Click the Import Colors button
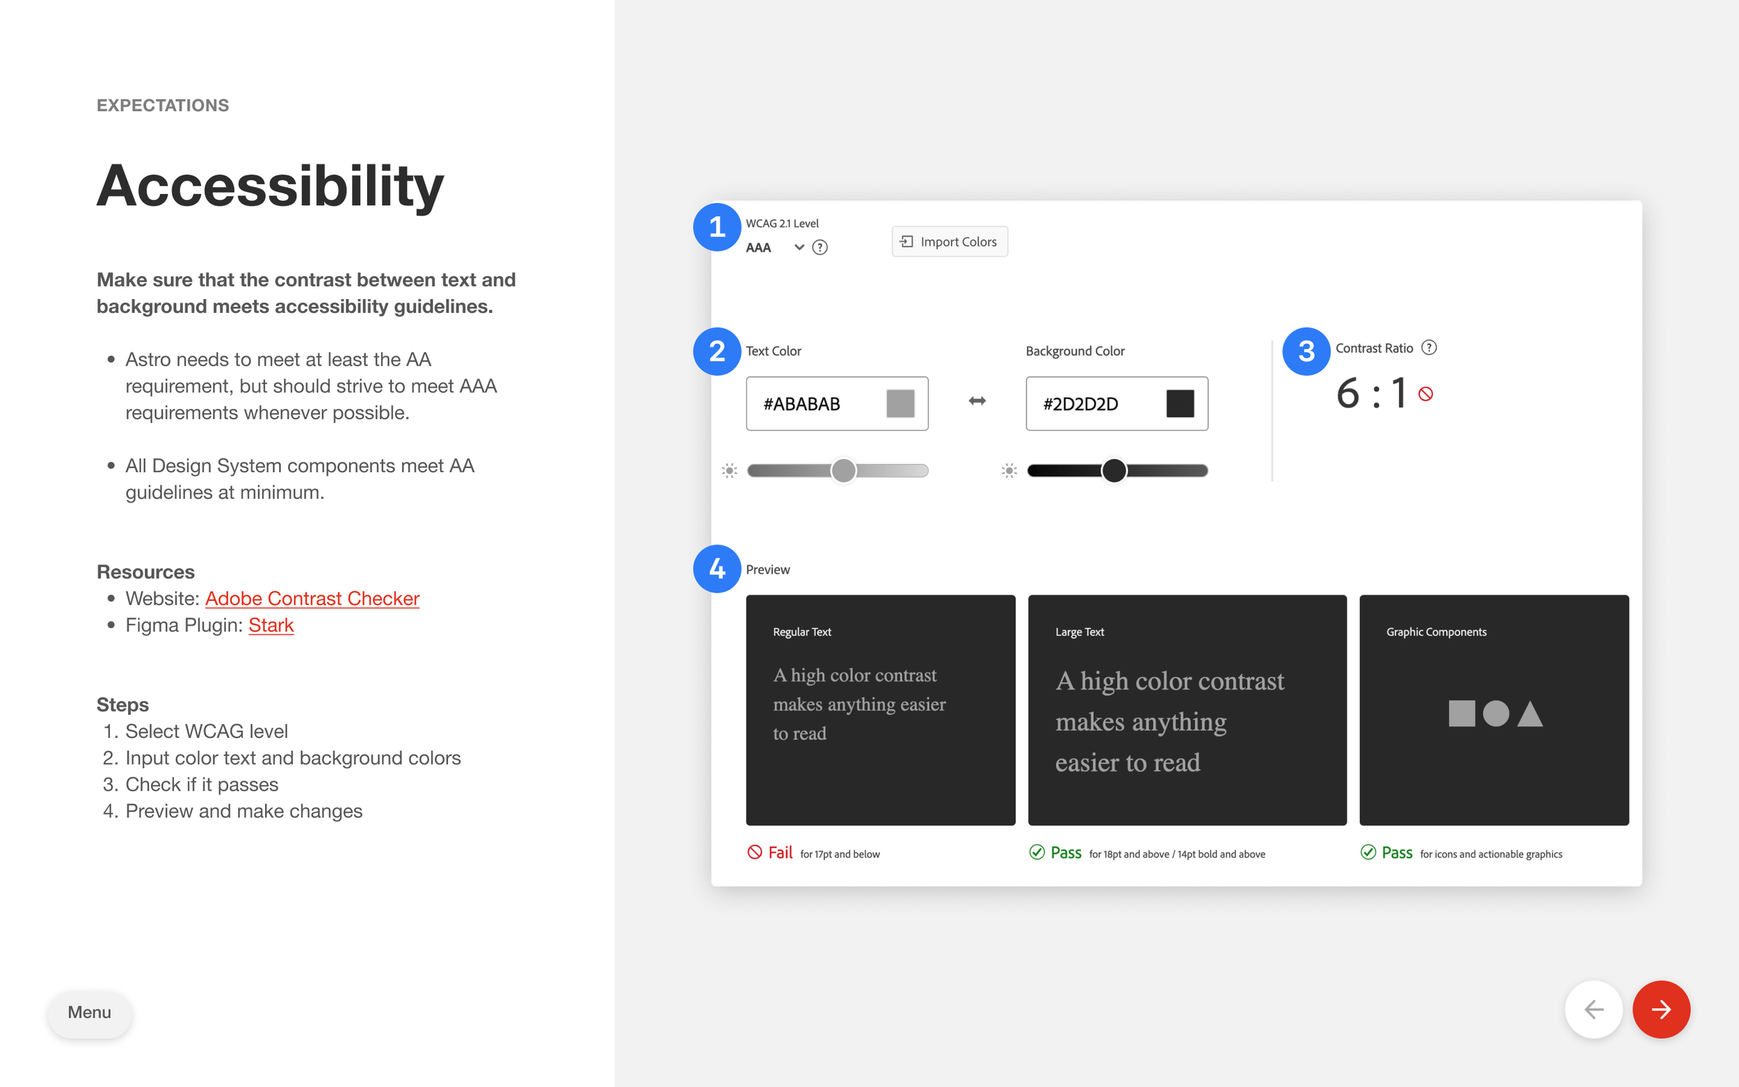The height and width of the screenshot is (1087, 1739). (948, 241)
